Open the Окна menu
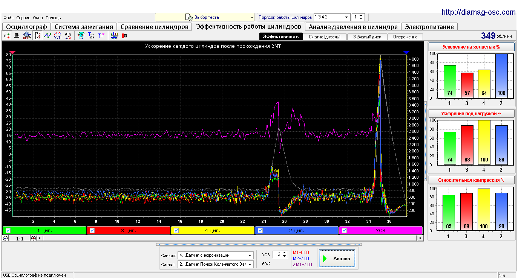The height and width of the screenshot is (280, 521). (38, 18)
